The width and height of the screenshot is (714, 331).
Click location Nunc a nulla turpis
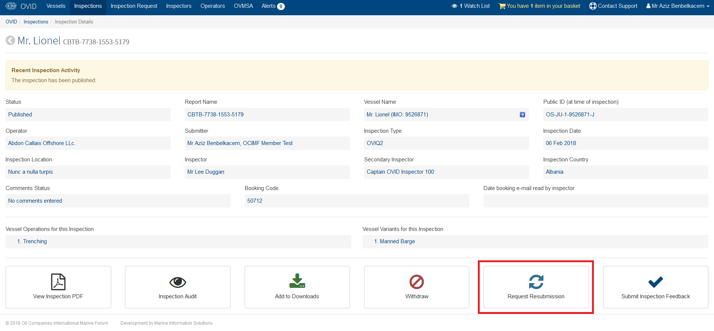(88, 172)
